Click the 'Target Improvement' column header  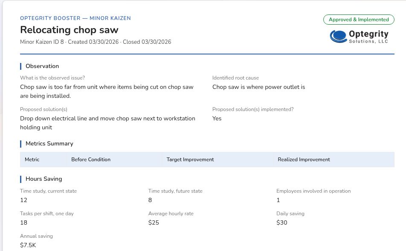[190, 160]
